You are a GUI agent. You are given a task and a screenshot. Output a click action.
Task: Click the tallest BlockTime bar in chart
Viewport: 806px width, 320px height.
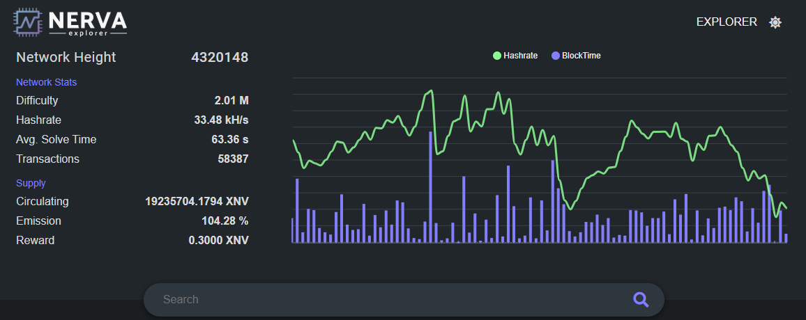[x=430, y=187]
